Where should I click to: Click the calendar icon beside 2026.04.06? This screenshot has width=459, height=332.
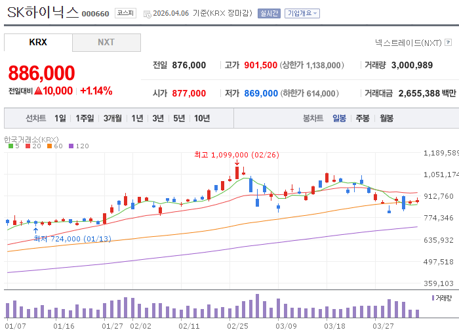[148, 14]
